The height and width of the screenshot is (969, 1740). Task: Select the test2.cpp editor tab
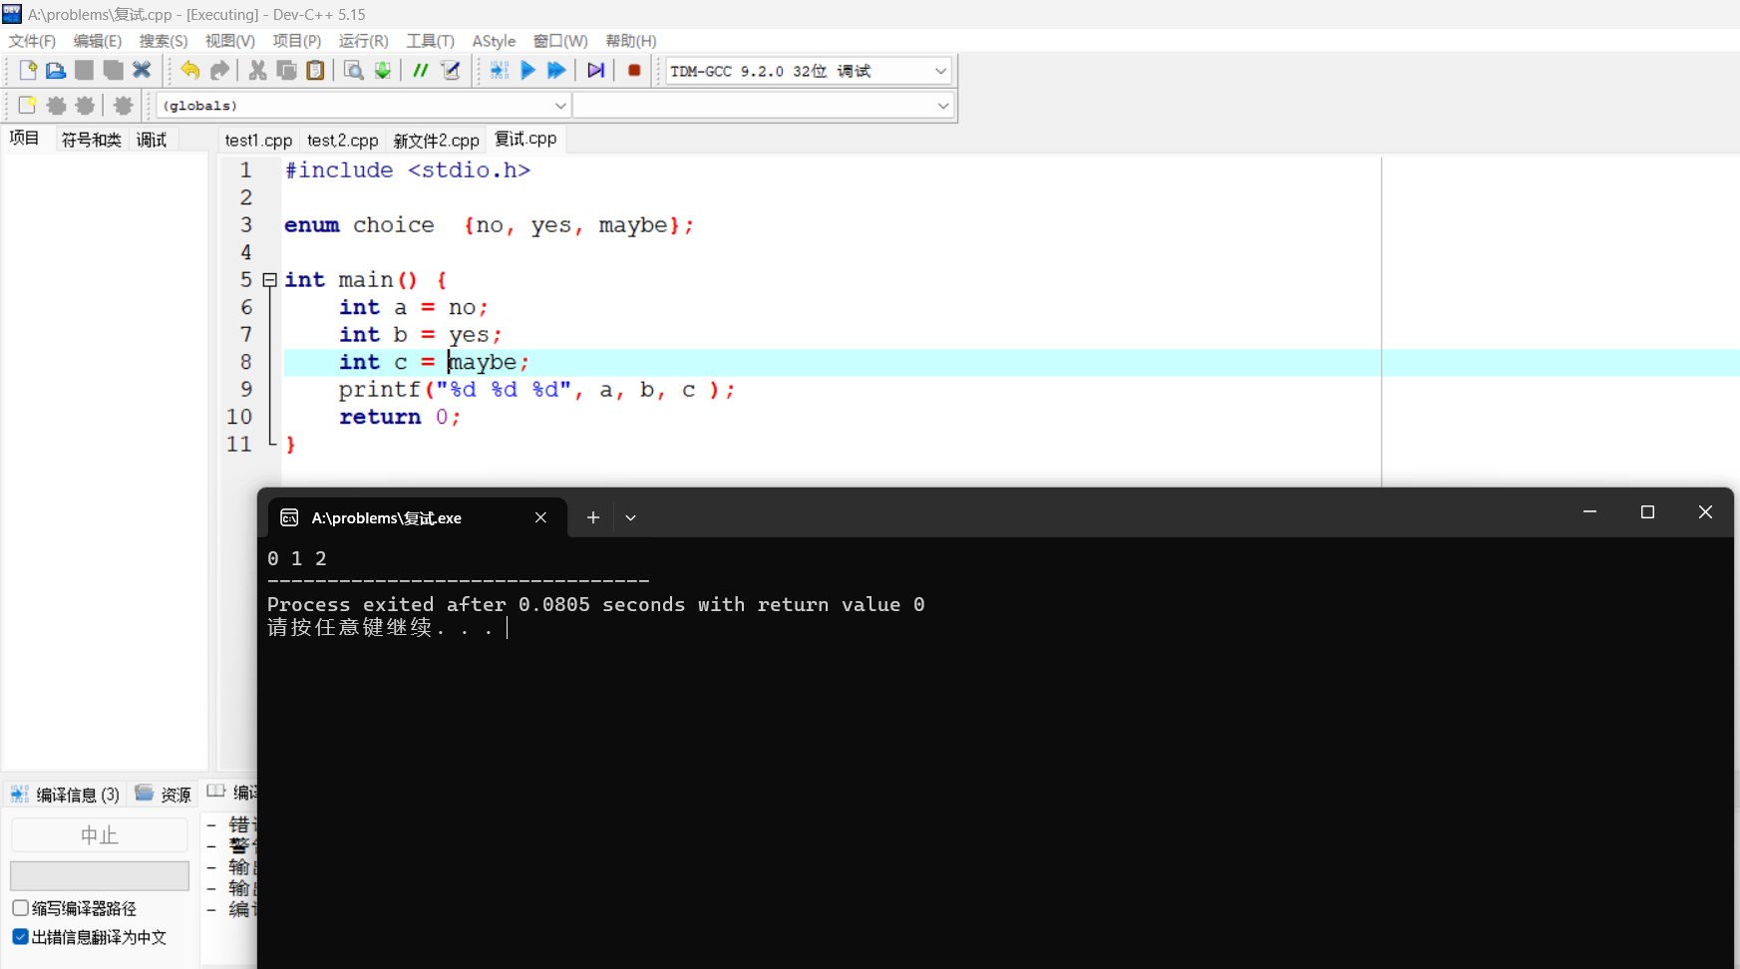point(343,141)
